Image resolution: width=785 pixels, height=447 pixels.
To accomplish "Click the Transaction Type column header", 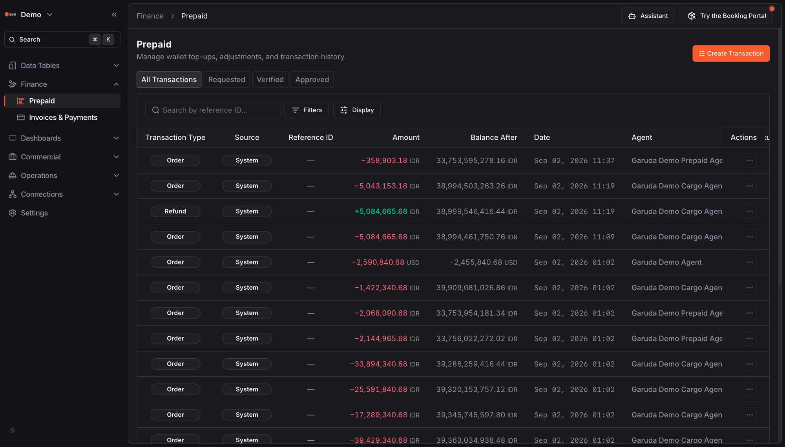I will click(x=175, y=137).
